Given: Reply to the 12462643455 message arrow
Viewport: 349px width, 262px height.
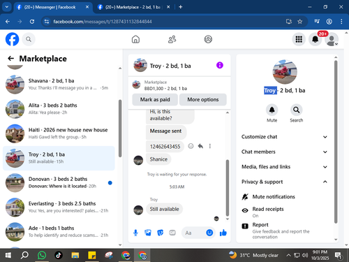Looking at the screenshot, I should pyautogui.click(x=200, y=146).
